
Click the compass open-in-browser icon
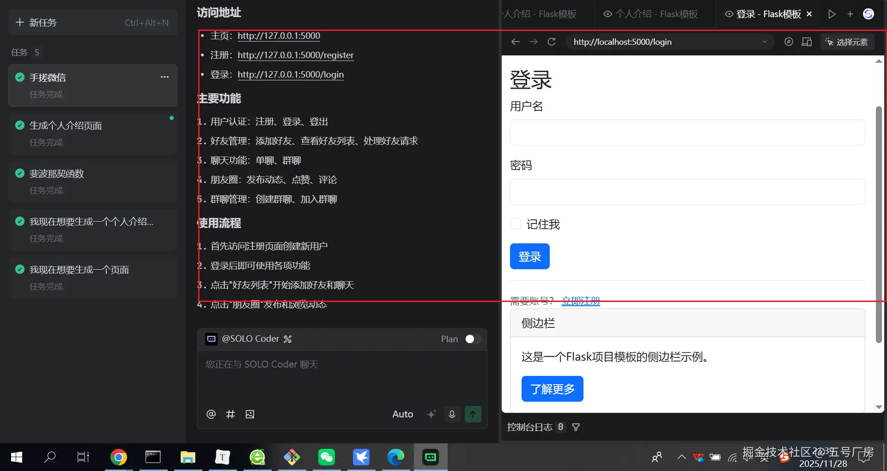click(789, 42)
